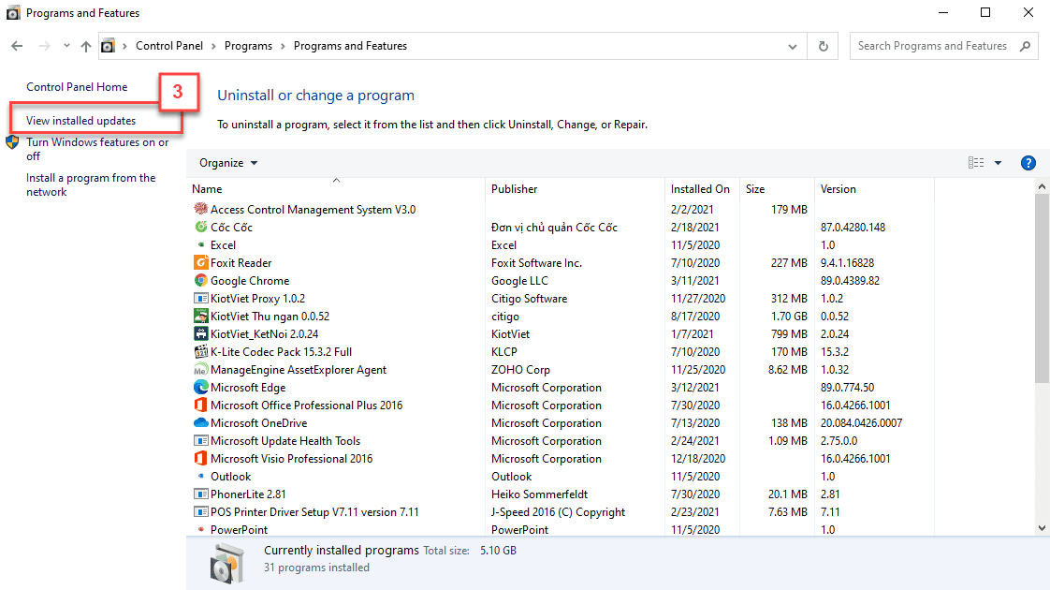This screenshot has height=590, width=1050.
Task: Click the KiotViet Thu ngan icon
Action: pyautogui.click(x=200, y=316)
